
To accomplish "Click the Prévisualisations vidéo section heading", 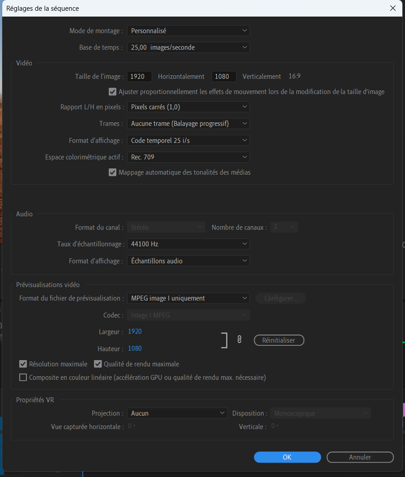I will pos(48,285).
